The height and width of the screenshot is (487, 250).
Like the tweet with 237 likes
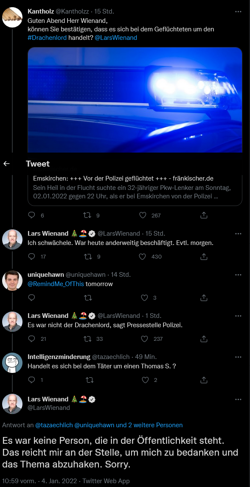pyautogui.click(x=144, y=339)
